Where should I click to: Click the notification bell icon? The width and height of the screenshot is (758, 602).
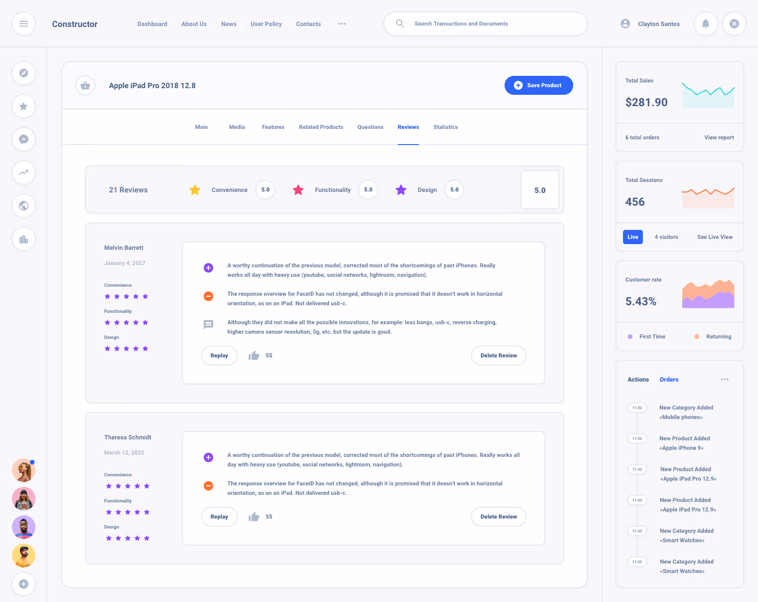pyautogui.click(x=705, y=24)
